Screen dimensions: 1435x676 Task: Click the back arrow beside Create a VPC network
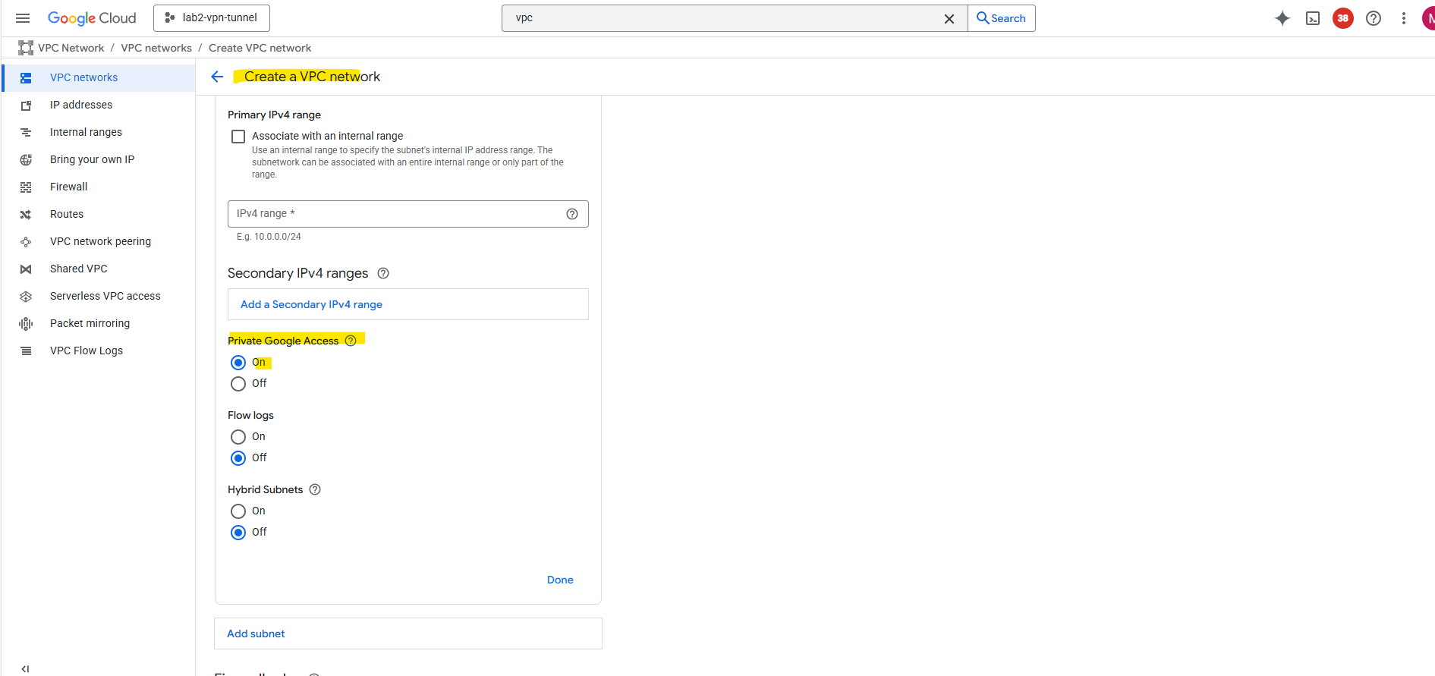click(x=217, y=77)
